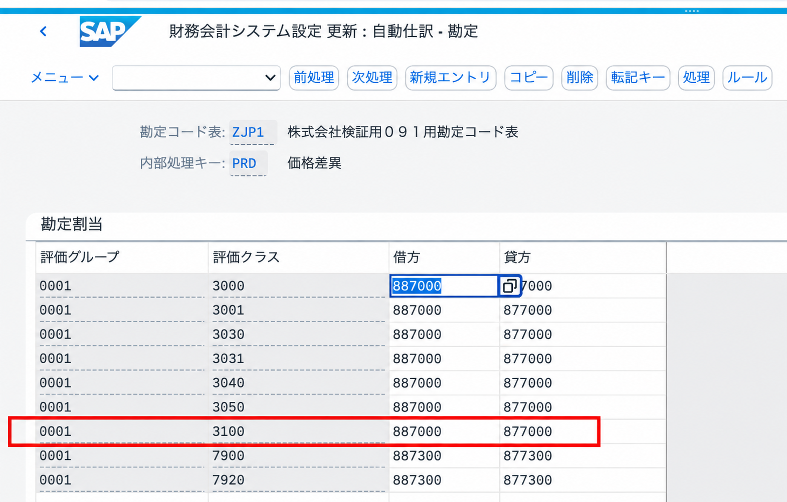
Task: Click 評価クラス cell 3030
Action: [298, 335]
